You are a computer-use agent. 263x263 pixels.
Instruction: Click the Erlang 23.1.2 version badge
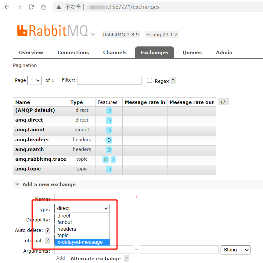click(162, 35)
